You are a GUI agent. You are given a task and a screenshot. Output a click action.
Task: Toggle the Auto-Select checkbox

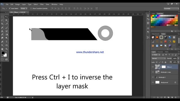[x=10, y=8]
